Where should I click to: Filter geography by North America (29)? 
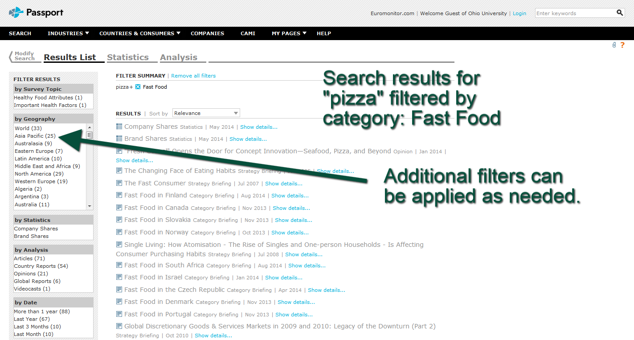39,174
